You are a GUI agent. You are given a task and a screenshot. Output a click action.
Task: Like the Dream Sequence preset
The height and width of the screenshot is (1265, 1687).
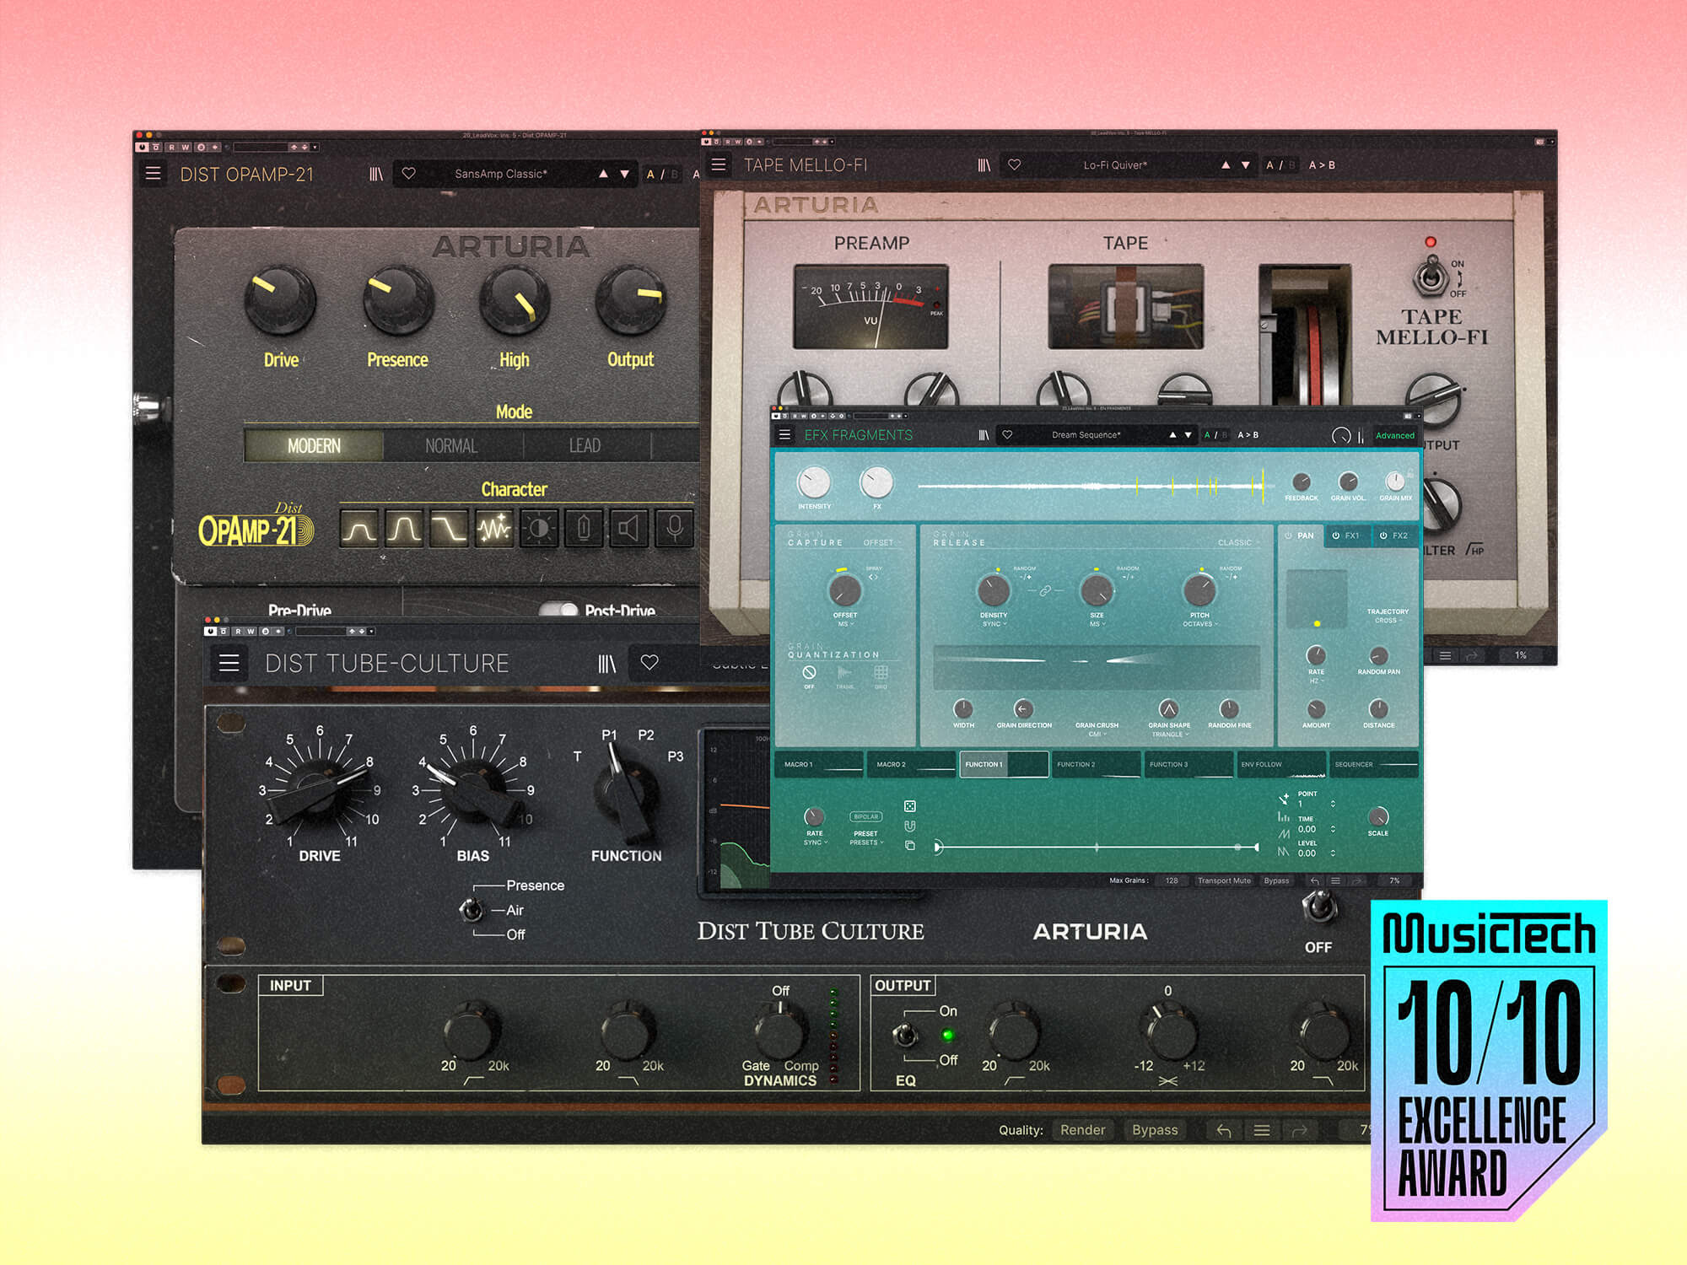tap(1007, 435)
